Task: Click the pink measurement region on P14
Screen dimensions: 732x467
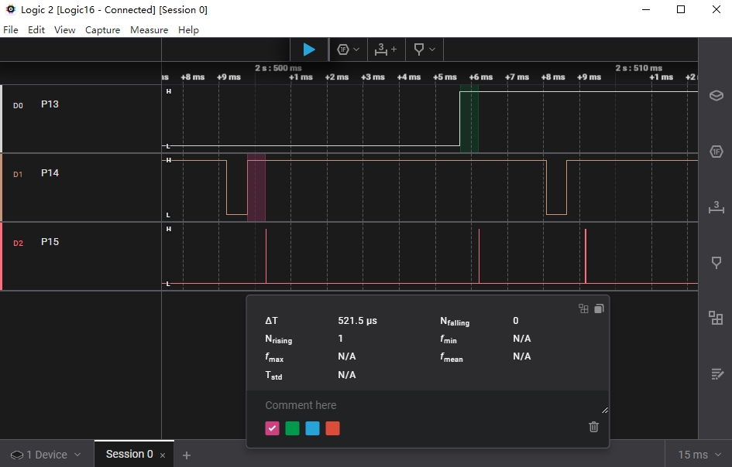Action: [256, 187]
